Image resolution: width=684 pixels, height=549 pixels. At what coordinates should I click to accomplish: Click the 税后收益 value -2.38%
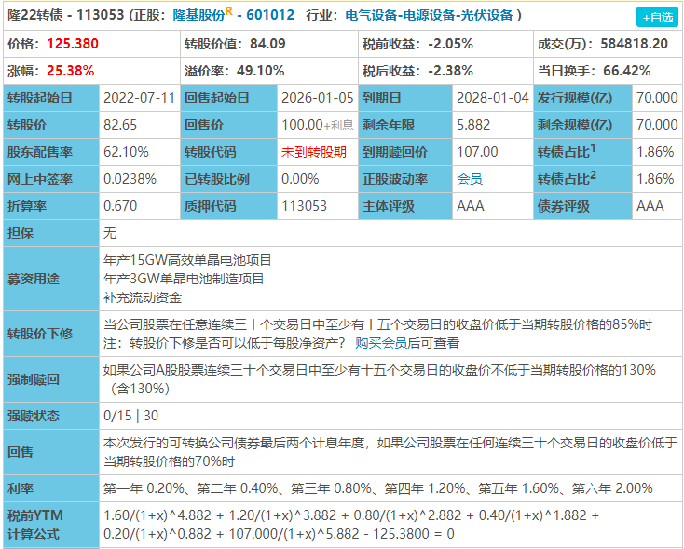[x=451, y=71]
